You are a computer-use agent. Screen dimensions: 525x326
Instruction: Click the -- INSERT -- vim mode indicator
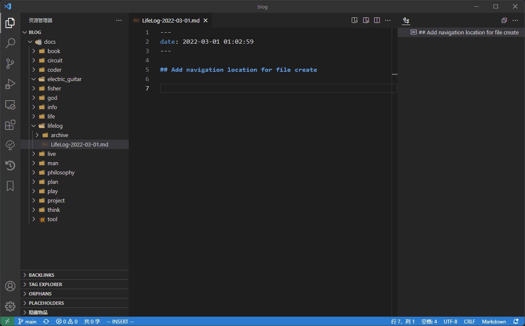120,322
